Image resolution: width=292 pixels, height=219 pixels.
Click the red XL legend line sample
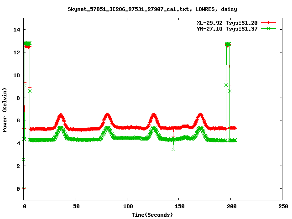coord(269,22)
